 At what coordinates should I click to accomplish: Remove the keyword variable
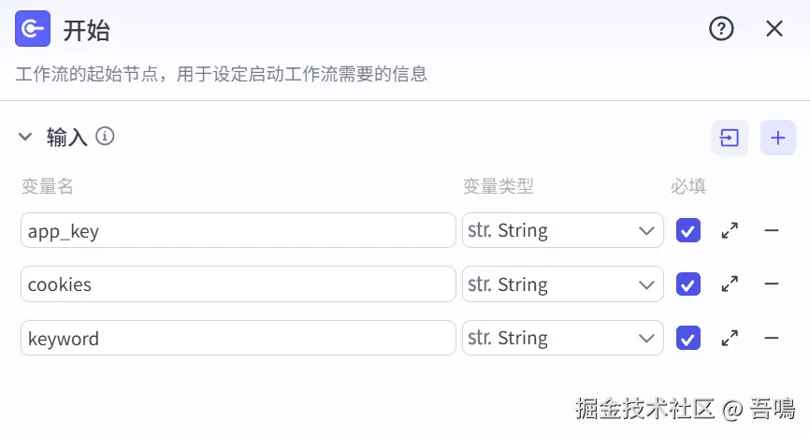[772, 339]
